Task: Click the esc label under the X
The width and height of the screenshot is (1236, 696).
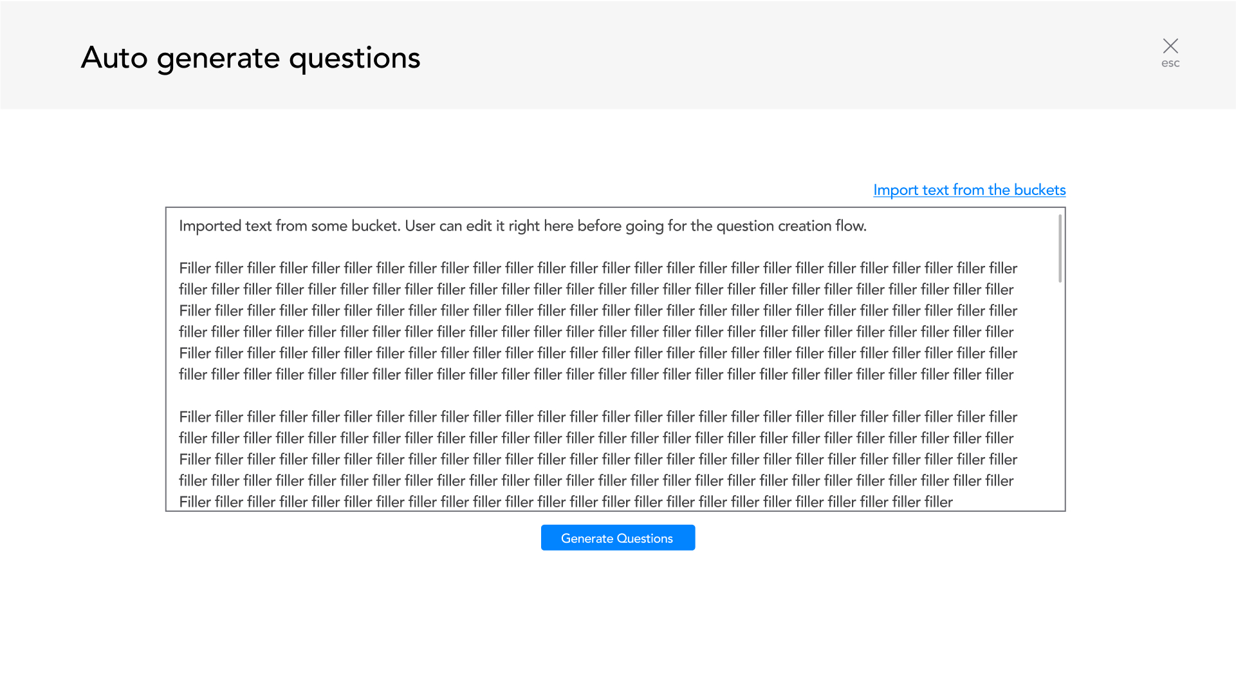Action: point(1170,63)
